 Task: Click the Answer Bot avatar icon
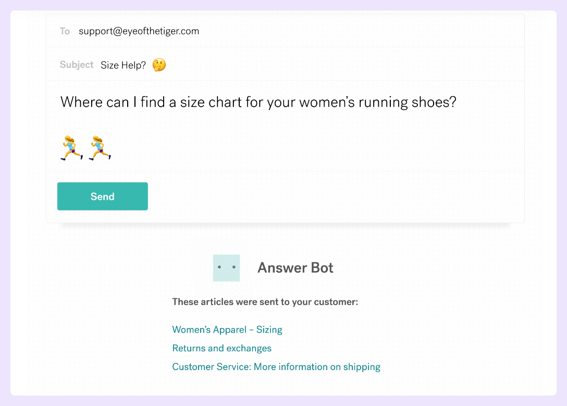tap(226, 268)
